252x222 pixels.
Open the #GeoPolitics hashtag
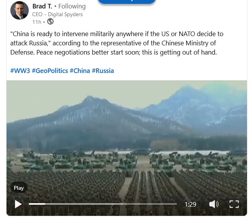[50, 71]
